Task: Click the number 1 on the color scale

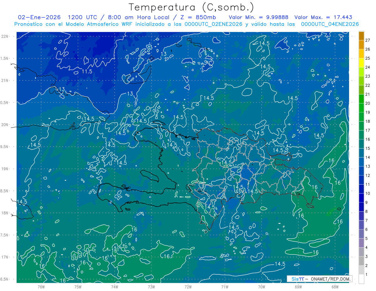Action: [x=367, y=275]
